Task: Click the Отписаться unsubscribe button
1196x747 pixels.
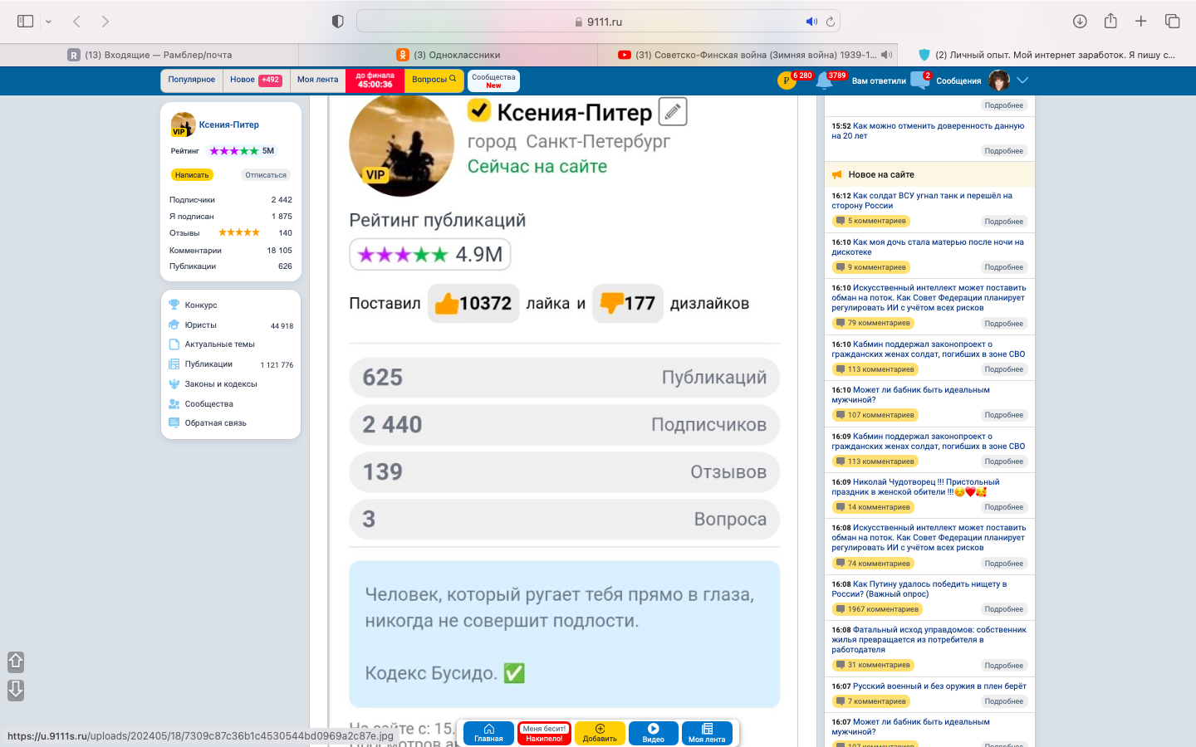Action: pyautogui.click(x=266, y=175)
